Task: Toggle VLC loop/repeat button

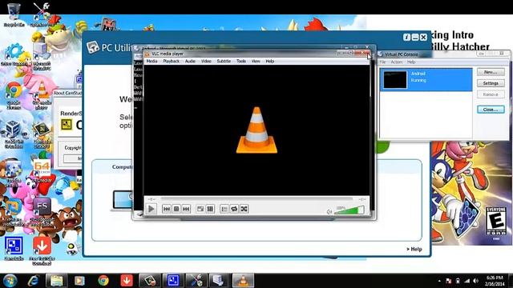Action: pos(234,209)
